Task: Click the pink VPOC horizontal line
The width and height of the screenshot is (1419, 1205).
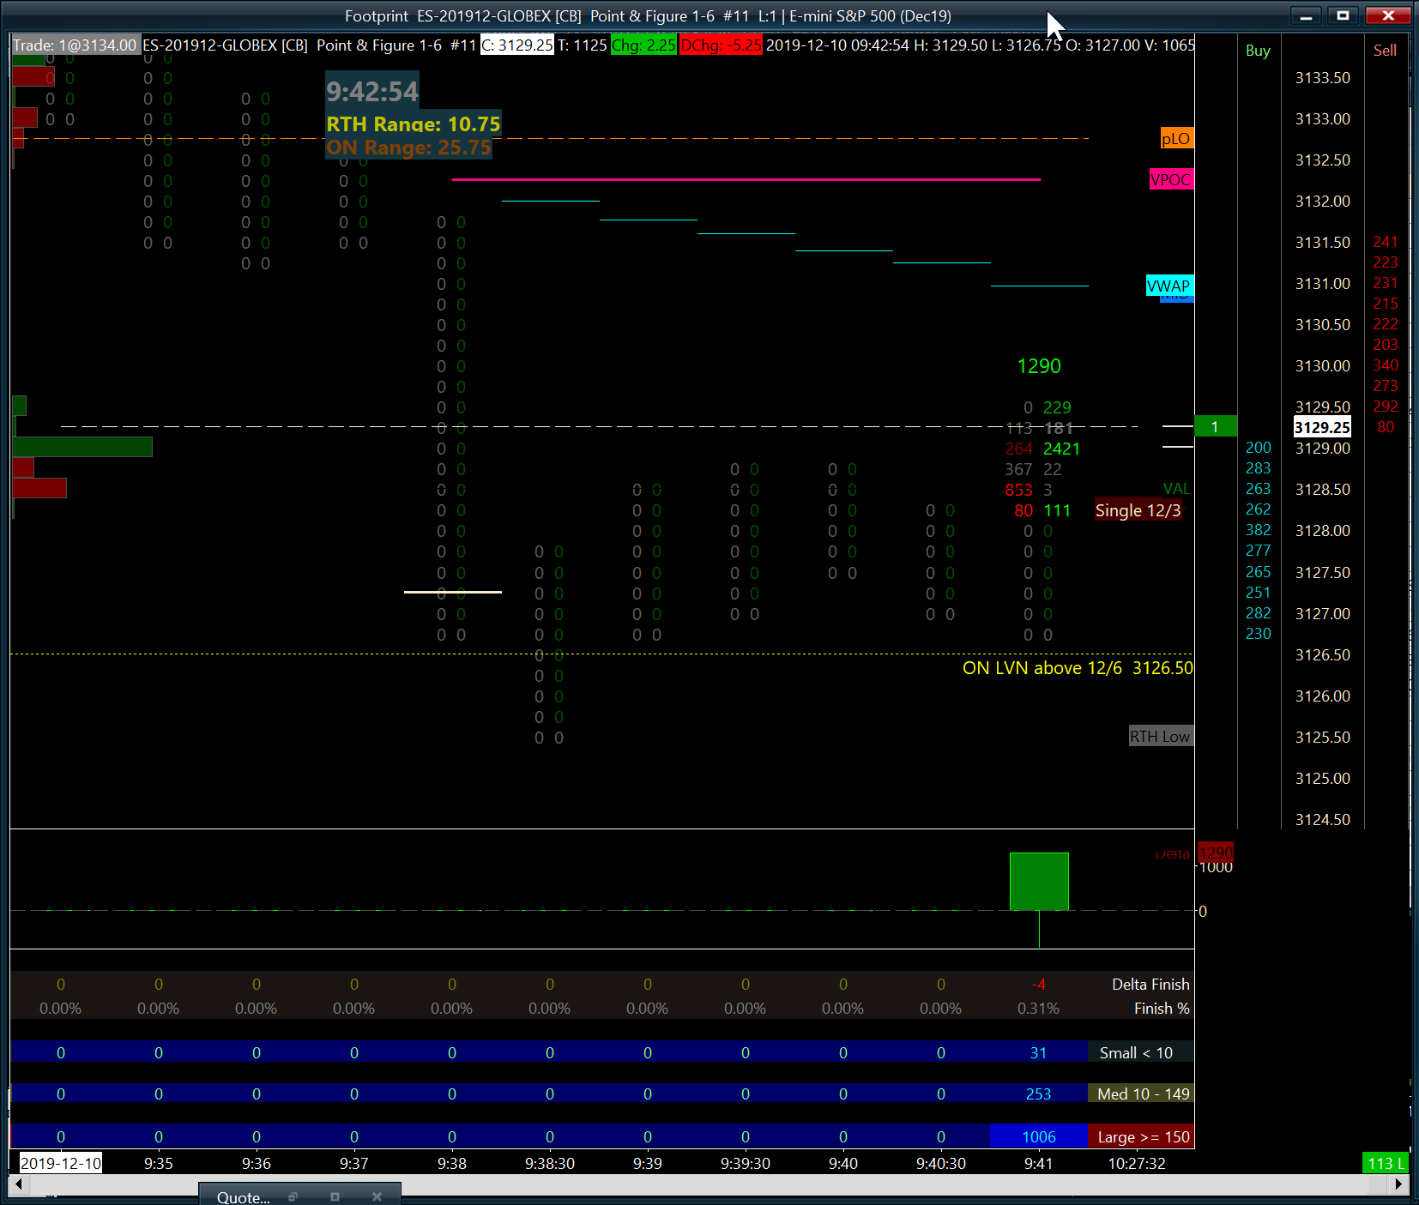Action: pos(746,179)
